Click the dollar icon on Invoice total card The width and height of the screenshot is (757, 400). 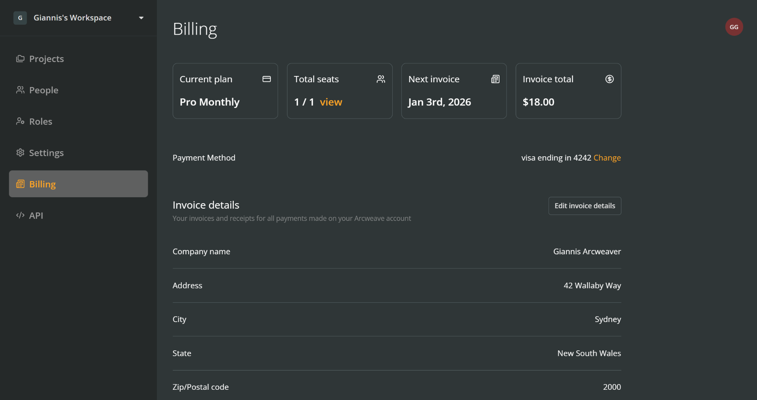pos(609,79)
